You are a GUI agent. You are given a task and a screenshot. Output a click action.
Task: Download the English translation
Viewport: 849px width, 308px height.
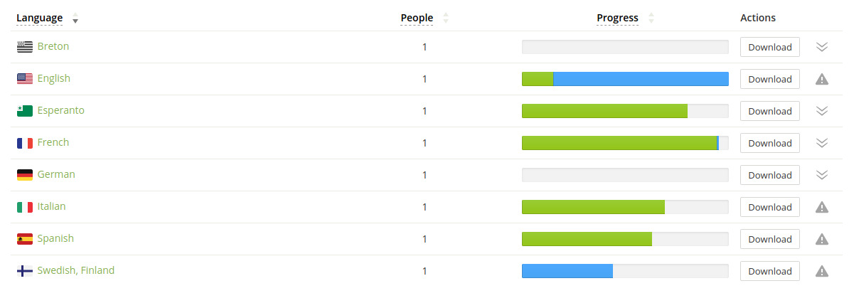click(770, 79)
